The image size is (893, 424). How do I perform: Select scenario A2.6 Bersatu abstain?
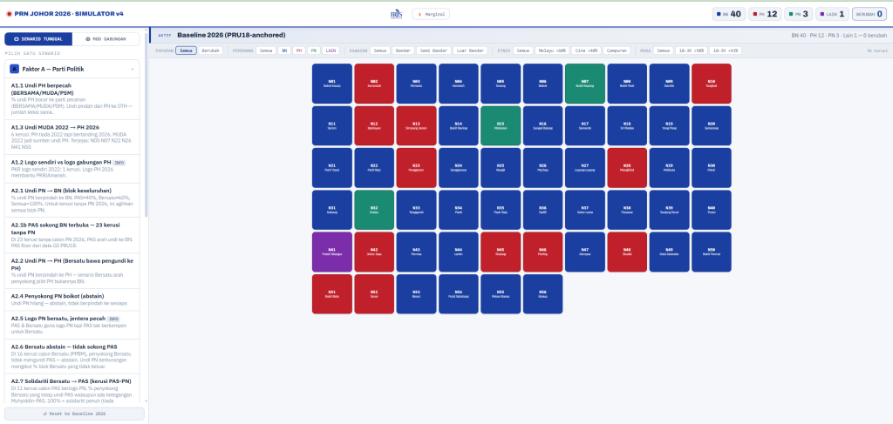pos(73,356)
